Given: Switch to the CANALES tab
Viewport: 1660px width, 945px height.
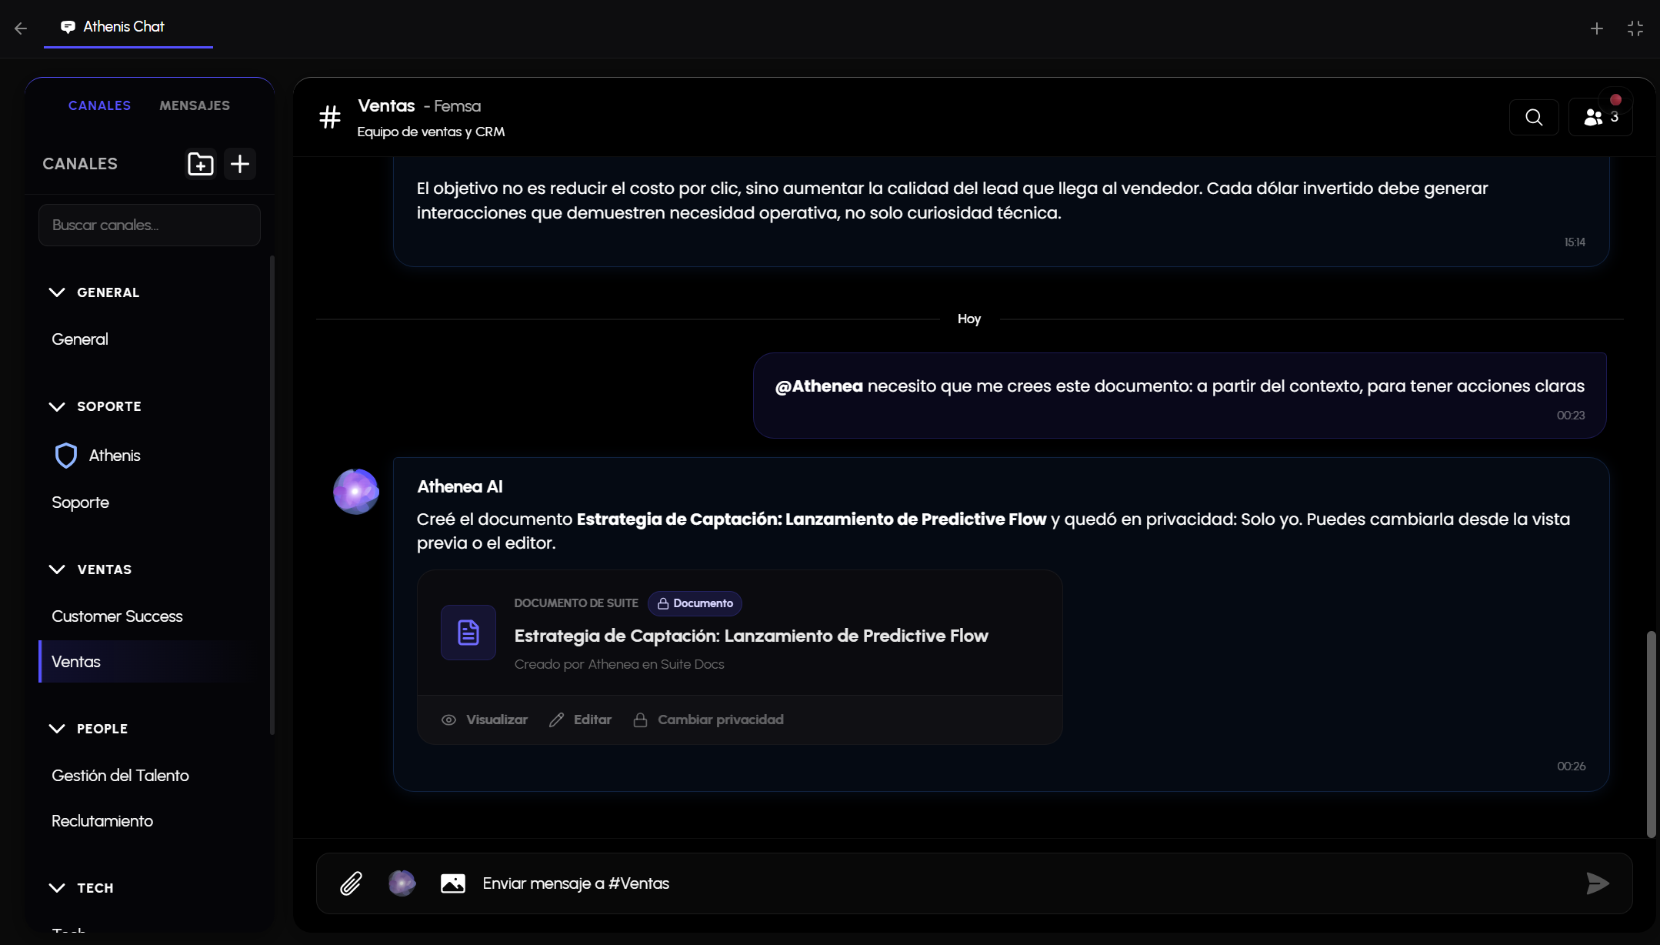Looking at the screenshot, I should tap(99, 105).
